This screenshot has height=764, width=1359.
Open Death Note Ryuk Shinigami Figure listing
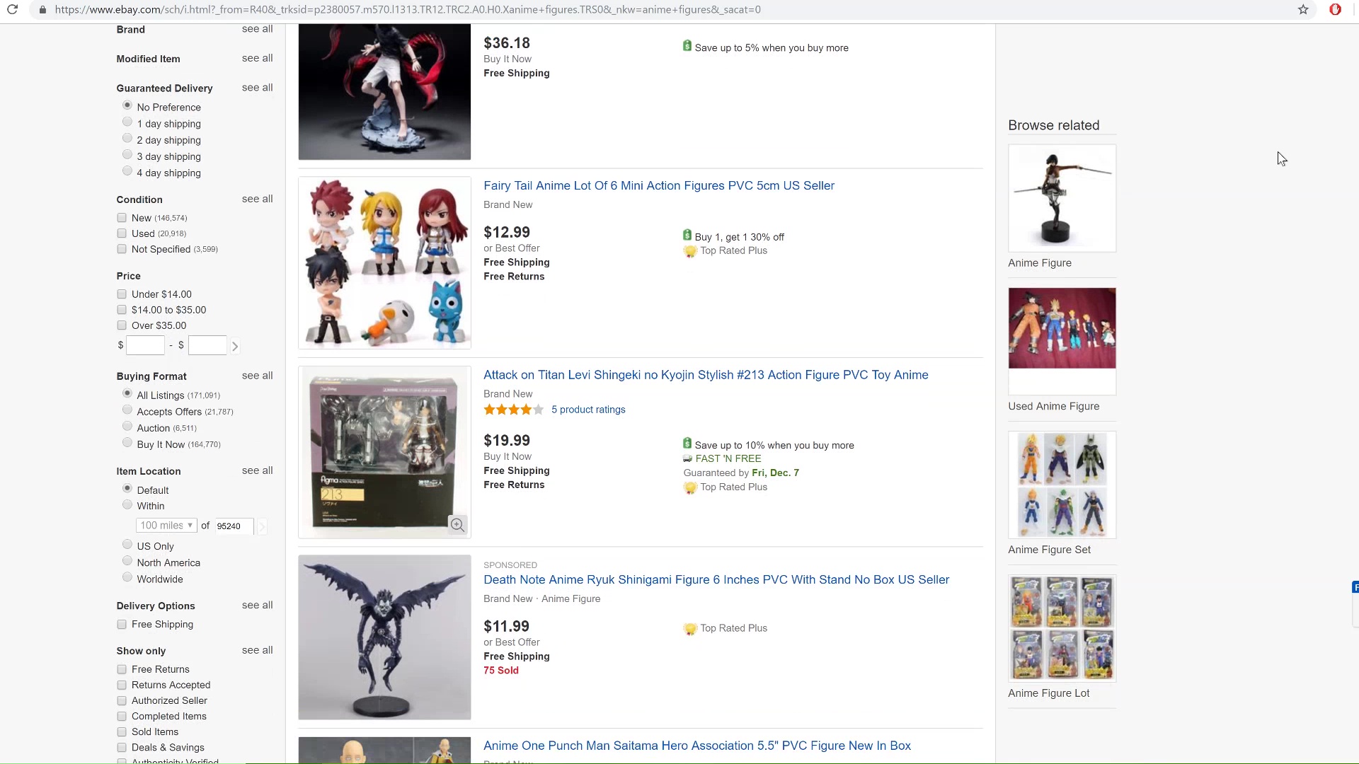pos(716,579)
